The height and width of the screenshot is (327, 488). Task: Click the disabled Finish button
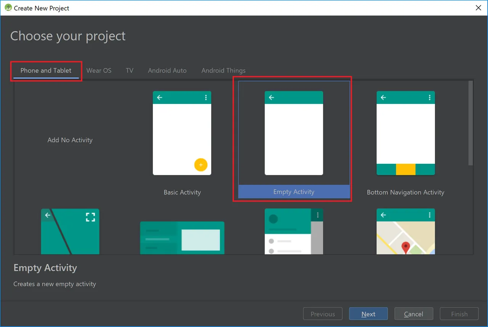459,314
